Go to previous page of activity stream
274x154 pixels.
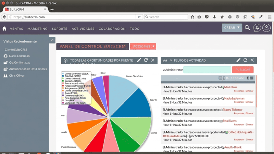[x=224, y=78]
